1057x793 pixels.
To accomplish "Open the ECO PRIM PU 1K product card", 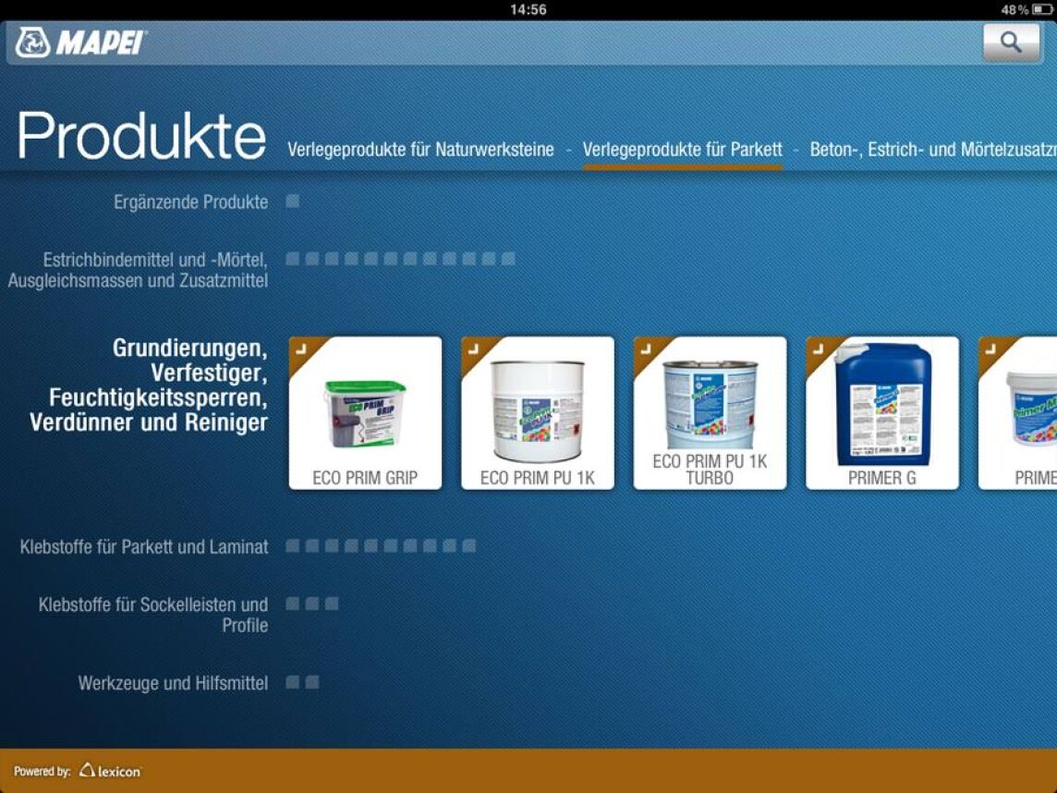I will coord(537,413).
